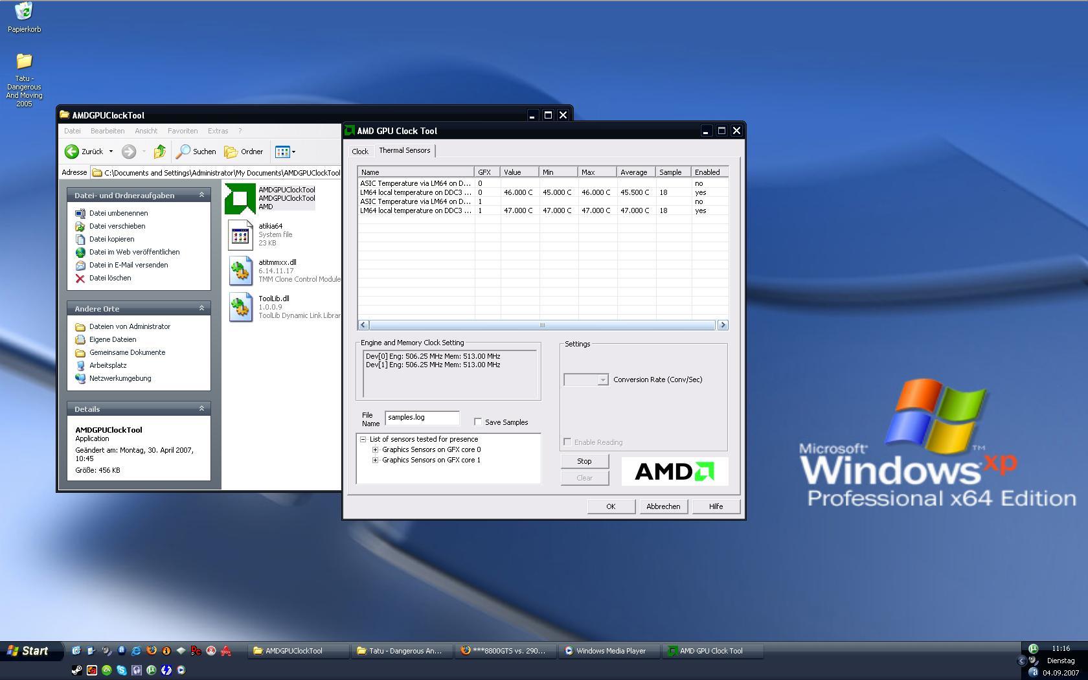The image size is (1088, 680).
Task: Launch the EA icon in quick launch
Action: pyautogui.click(x=107, y=670)
